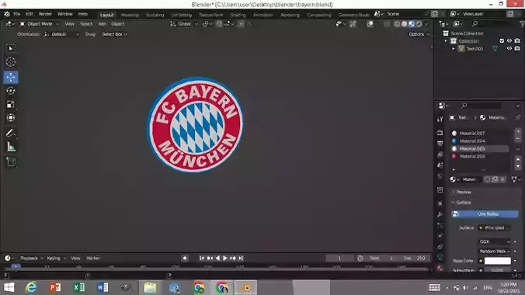Open the GGX distribution dropdown

point(495,241)
